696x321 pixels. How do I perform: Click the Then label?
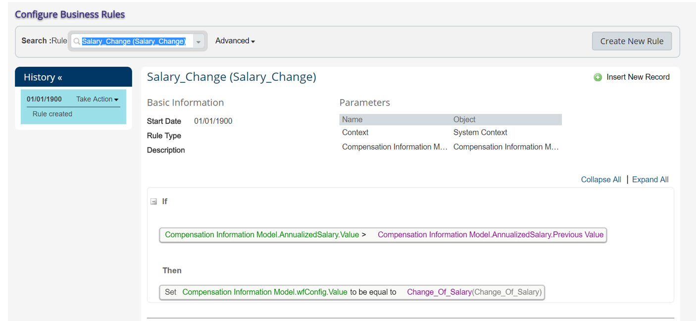click(x=172, y=270)
